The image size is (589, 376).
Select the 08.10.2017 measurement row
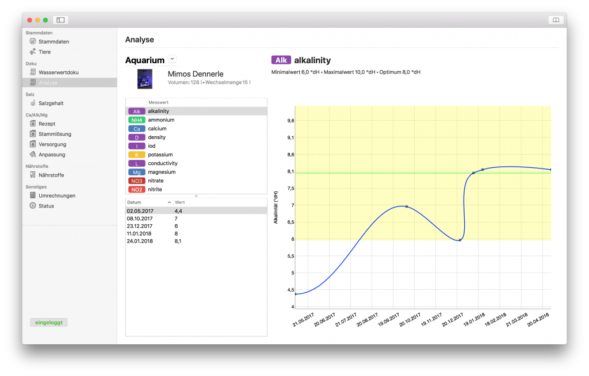tap(196, 218)
